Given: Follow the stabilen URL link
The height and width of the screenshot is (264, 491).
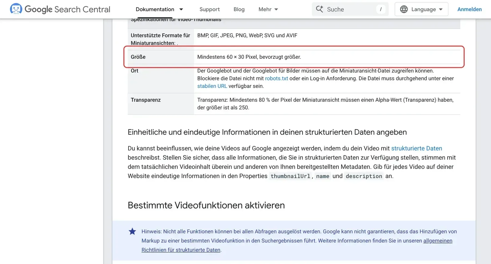Looking at the screenshot, I should pyautogui.click(x=212, y=86).
